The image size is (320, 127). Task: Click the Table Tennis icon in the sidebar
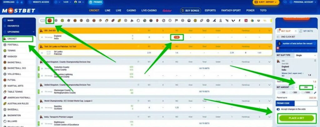(5, 92)
